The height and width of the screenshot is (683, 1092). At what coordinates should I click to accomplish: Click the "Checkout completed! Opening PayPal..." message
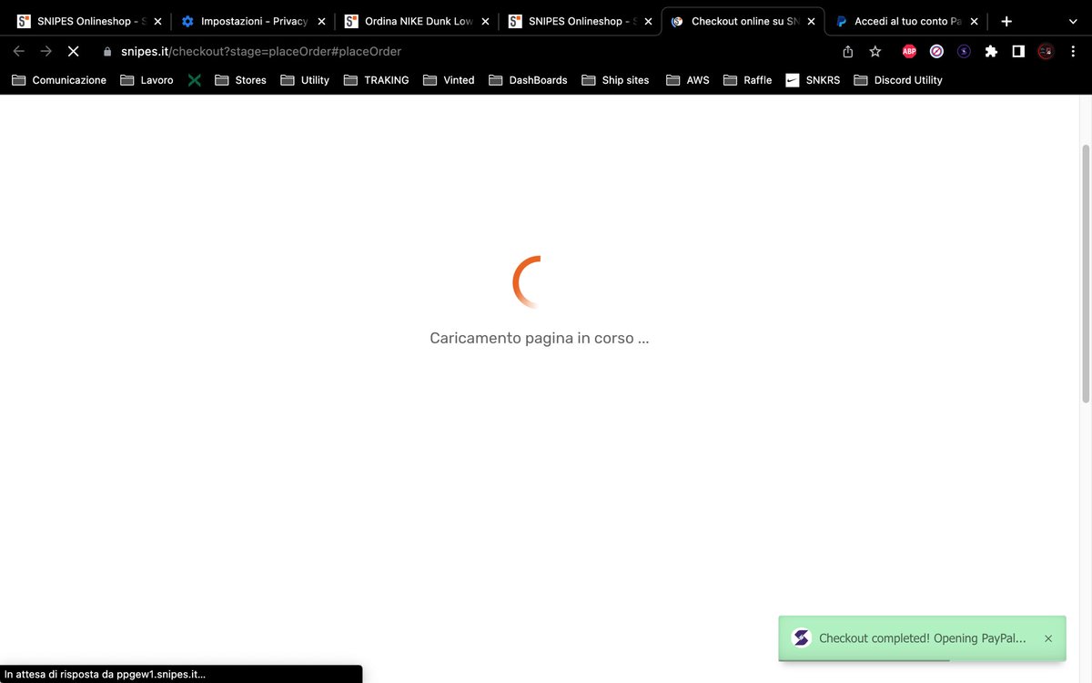[922, 638]
